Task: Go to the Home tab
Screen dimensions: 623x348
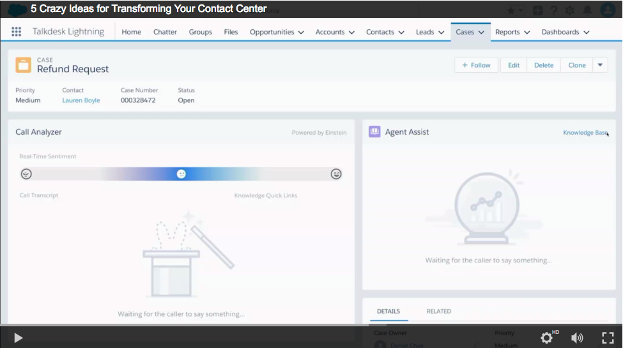Action: pos(131,32)
